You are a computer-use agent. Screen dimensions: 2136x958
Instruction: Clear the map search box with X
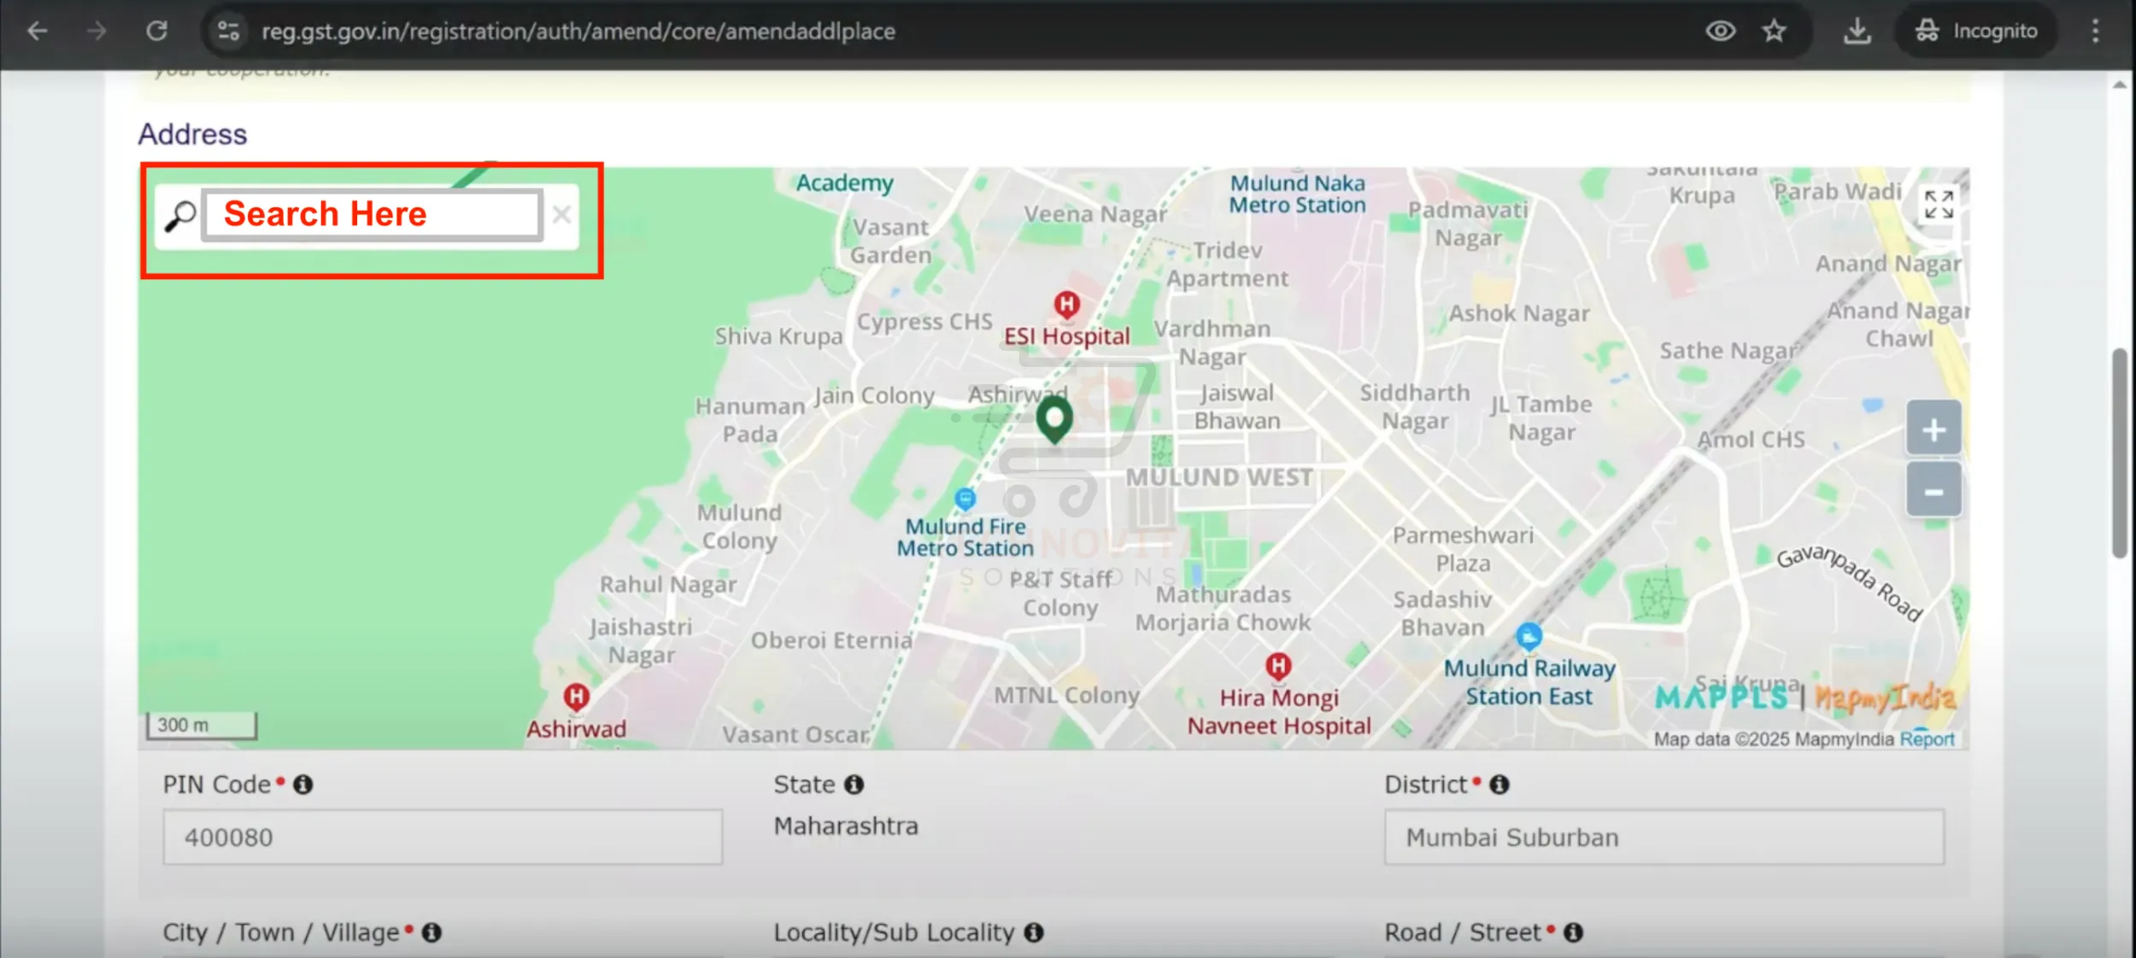562,214
